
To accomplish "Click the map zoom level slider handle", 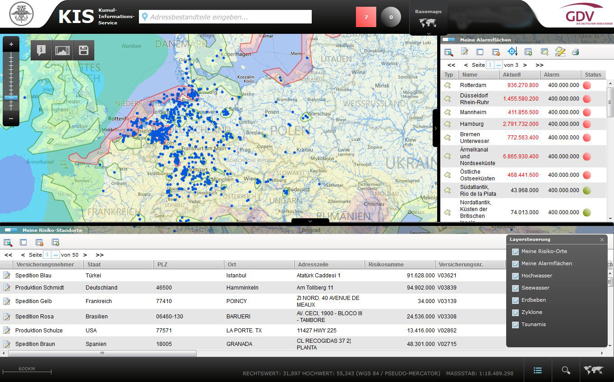I will [11, 97].
